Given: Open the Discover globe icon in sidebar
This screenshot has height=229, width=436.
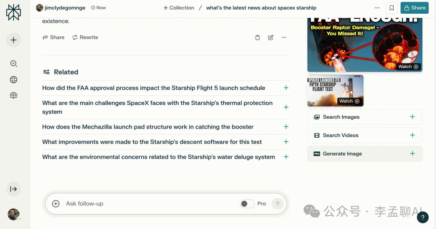Looking at the screenshot, I should (13, 80).
